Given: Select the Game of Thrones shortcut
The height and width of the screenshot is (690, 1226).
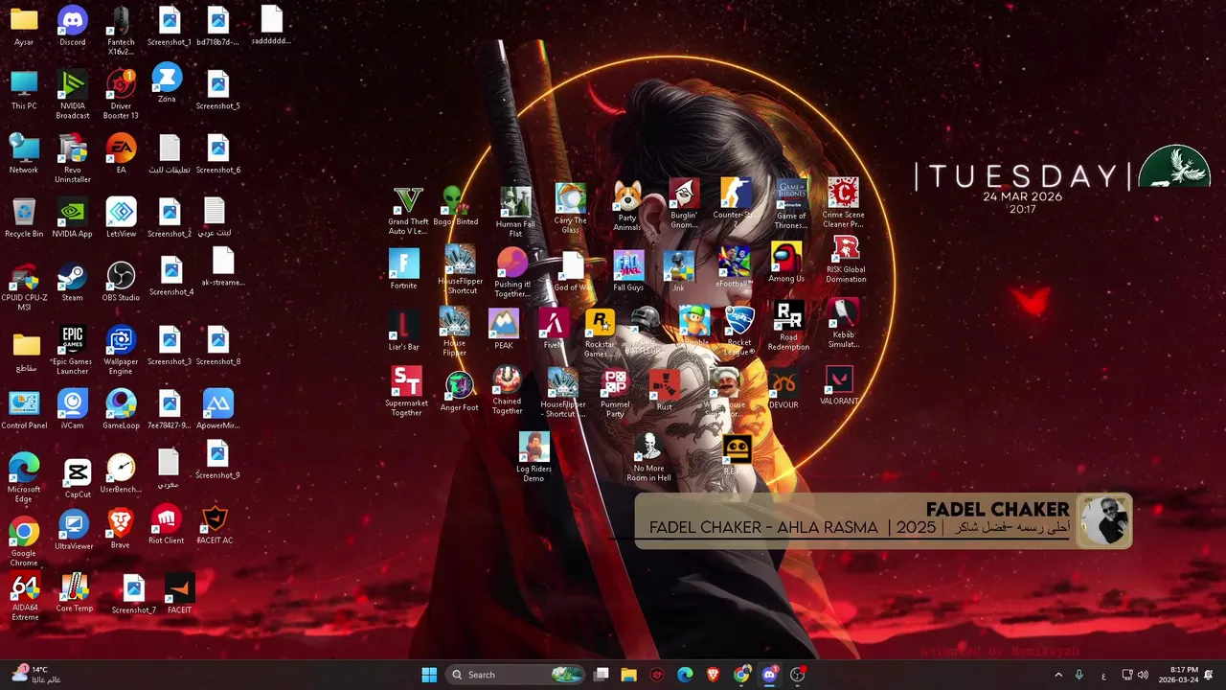Looking at the screenshot, I should 791,202.
